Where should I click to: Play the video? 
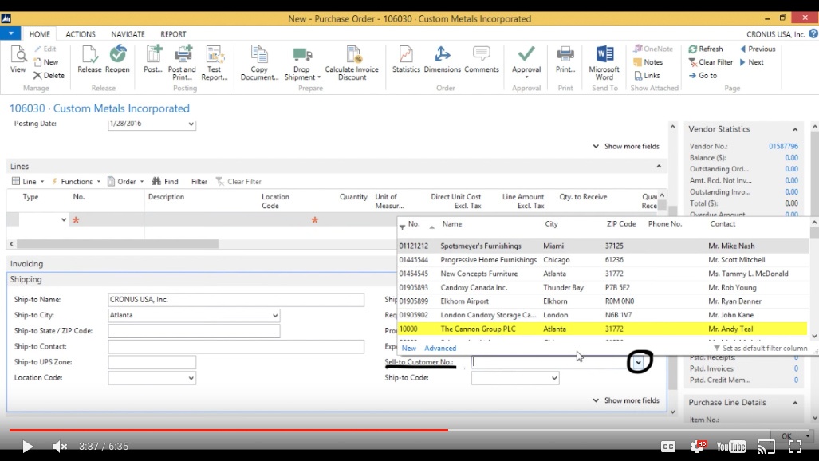[26, 447]
